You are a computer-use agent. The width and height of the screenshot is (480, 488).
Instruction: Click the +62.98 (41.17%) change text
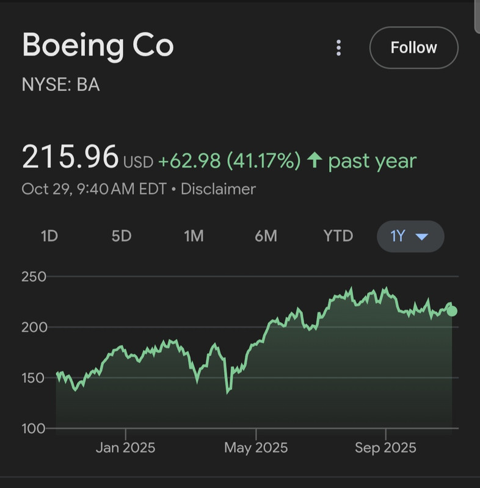(x=229, y=161)
